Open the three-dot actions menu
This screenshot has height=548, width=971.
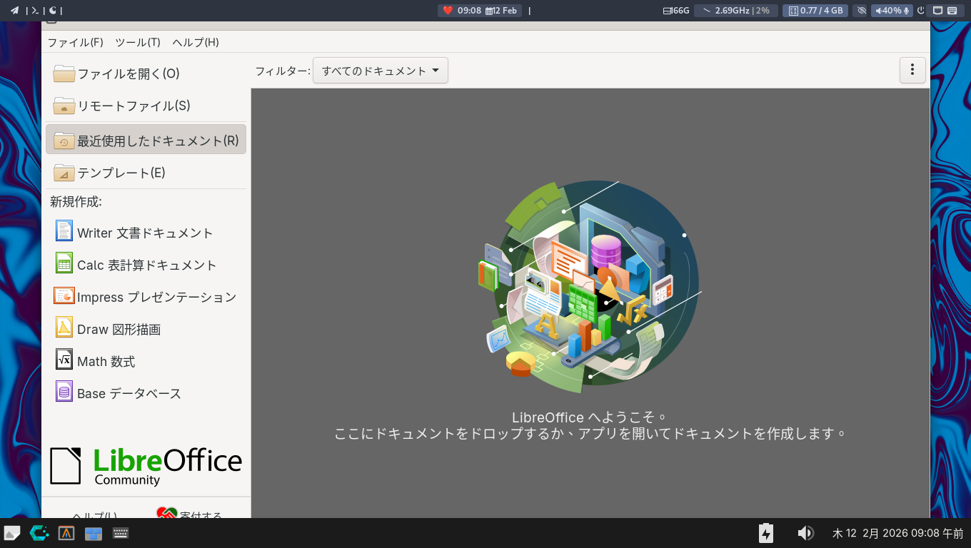(912, 70)
